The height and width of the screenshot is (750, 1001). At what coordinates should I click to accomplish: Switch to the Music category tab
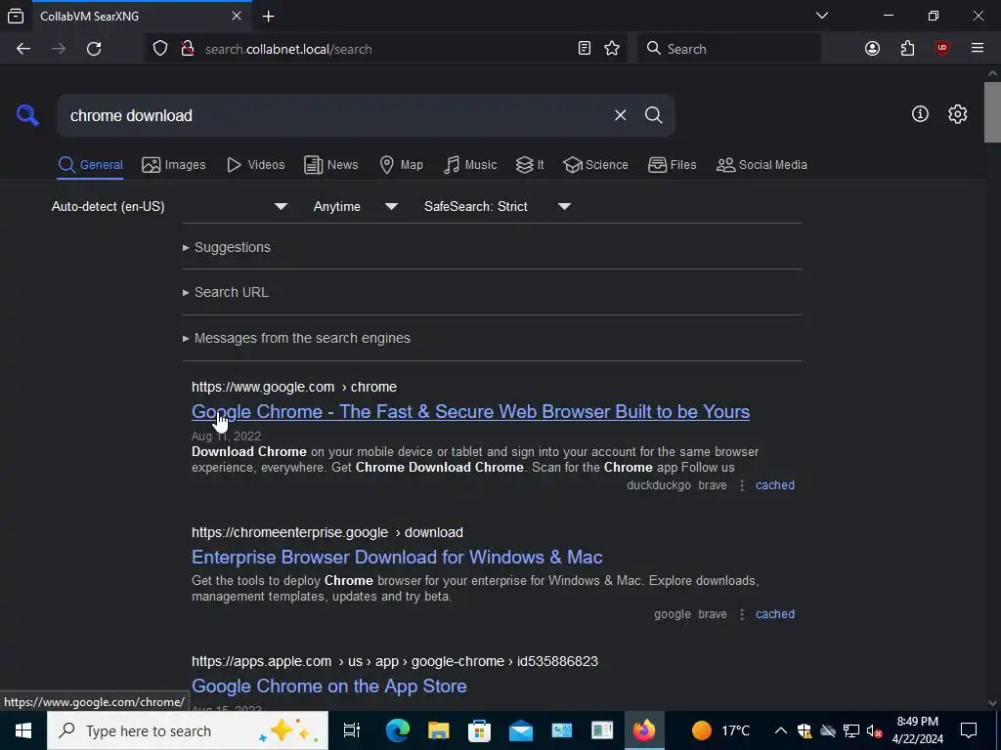click(x=470, y=164)
